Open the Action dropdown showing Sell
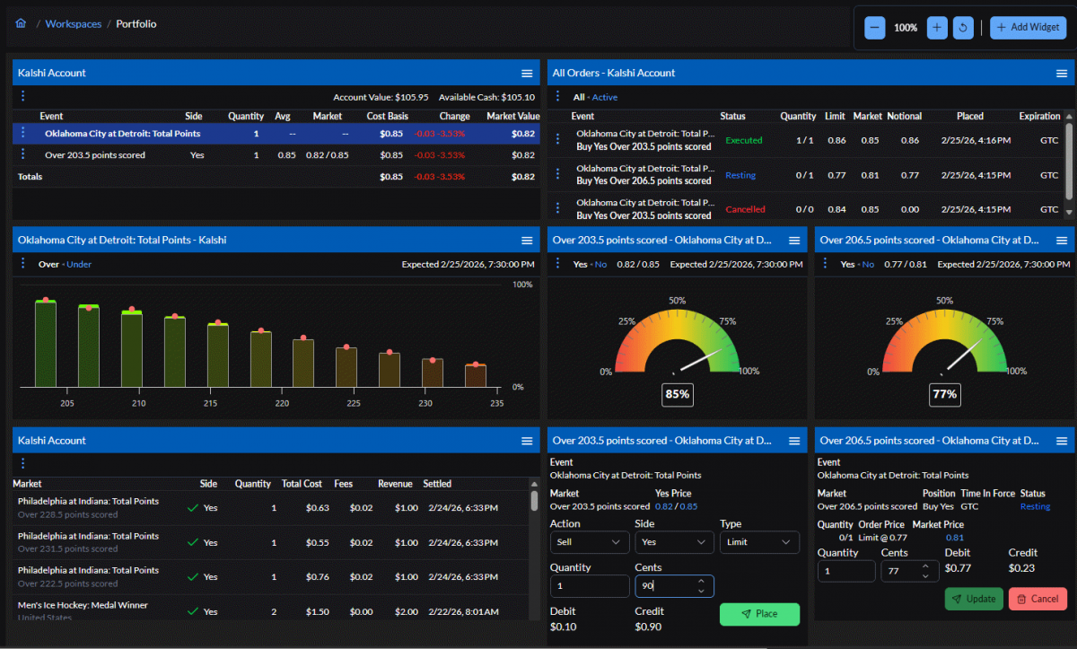 pos(589,542)
